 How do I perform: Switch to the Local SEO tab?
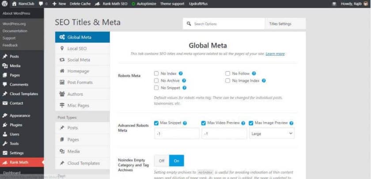(82, 49)
